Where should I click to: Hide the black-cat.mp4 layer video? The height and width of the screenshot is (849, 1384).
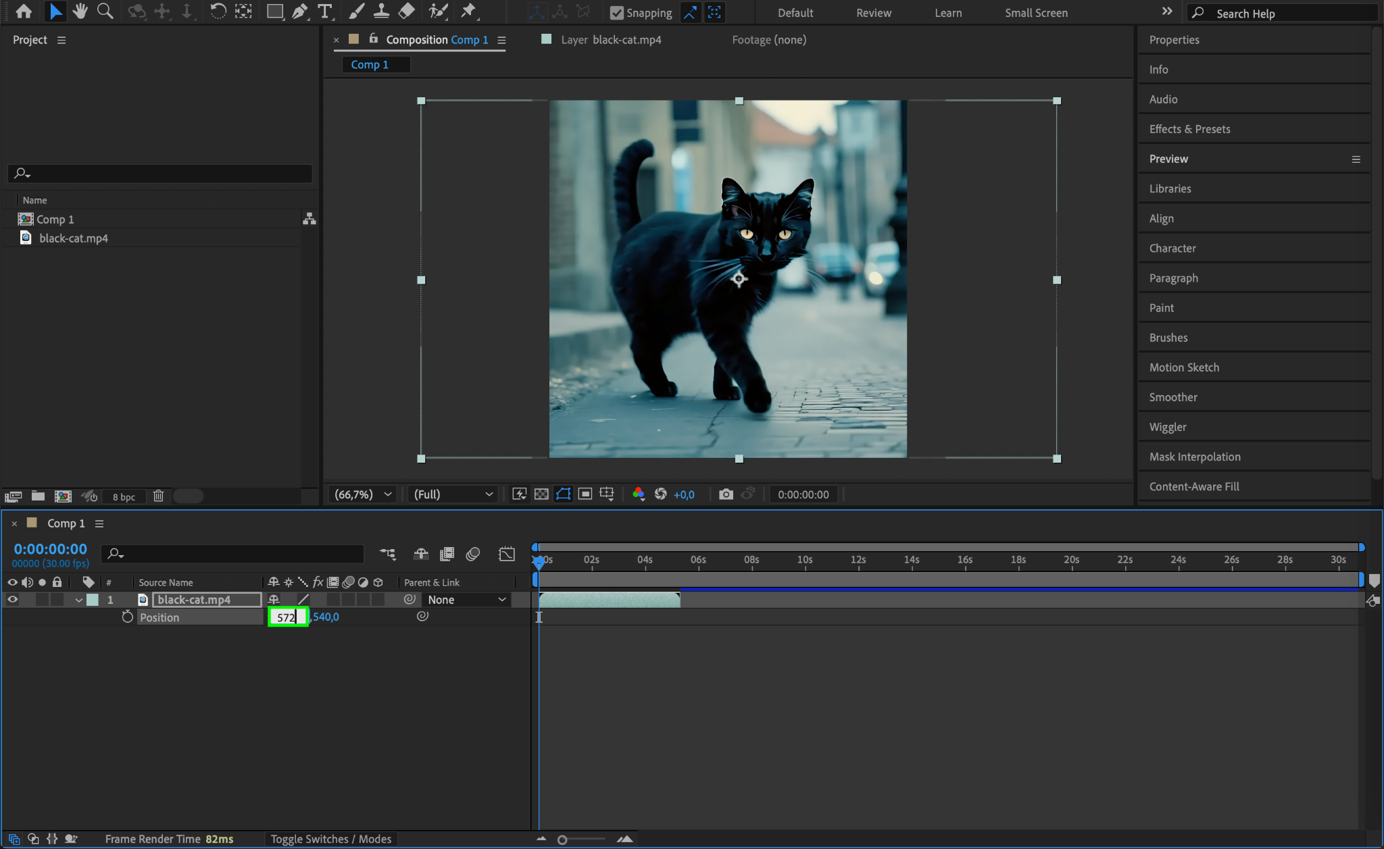pyautogui.click(x=12, y=600)
